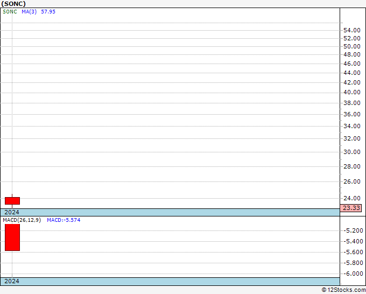Click the (SONC) chart title

13,4
